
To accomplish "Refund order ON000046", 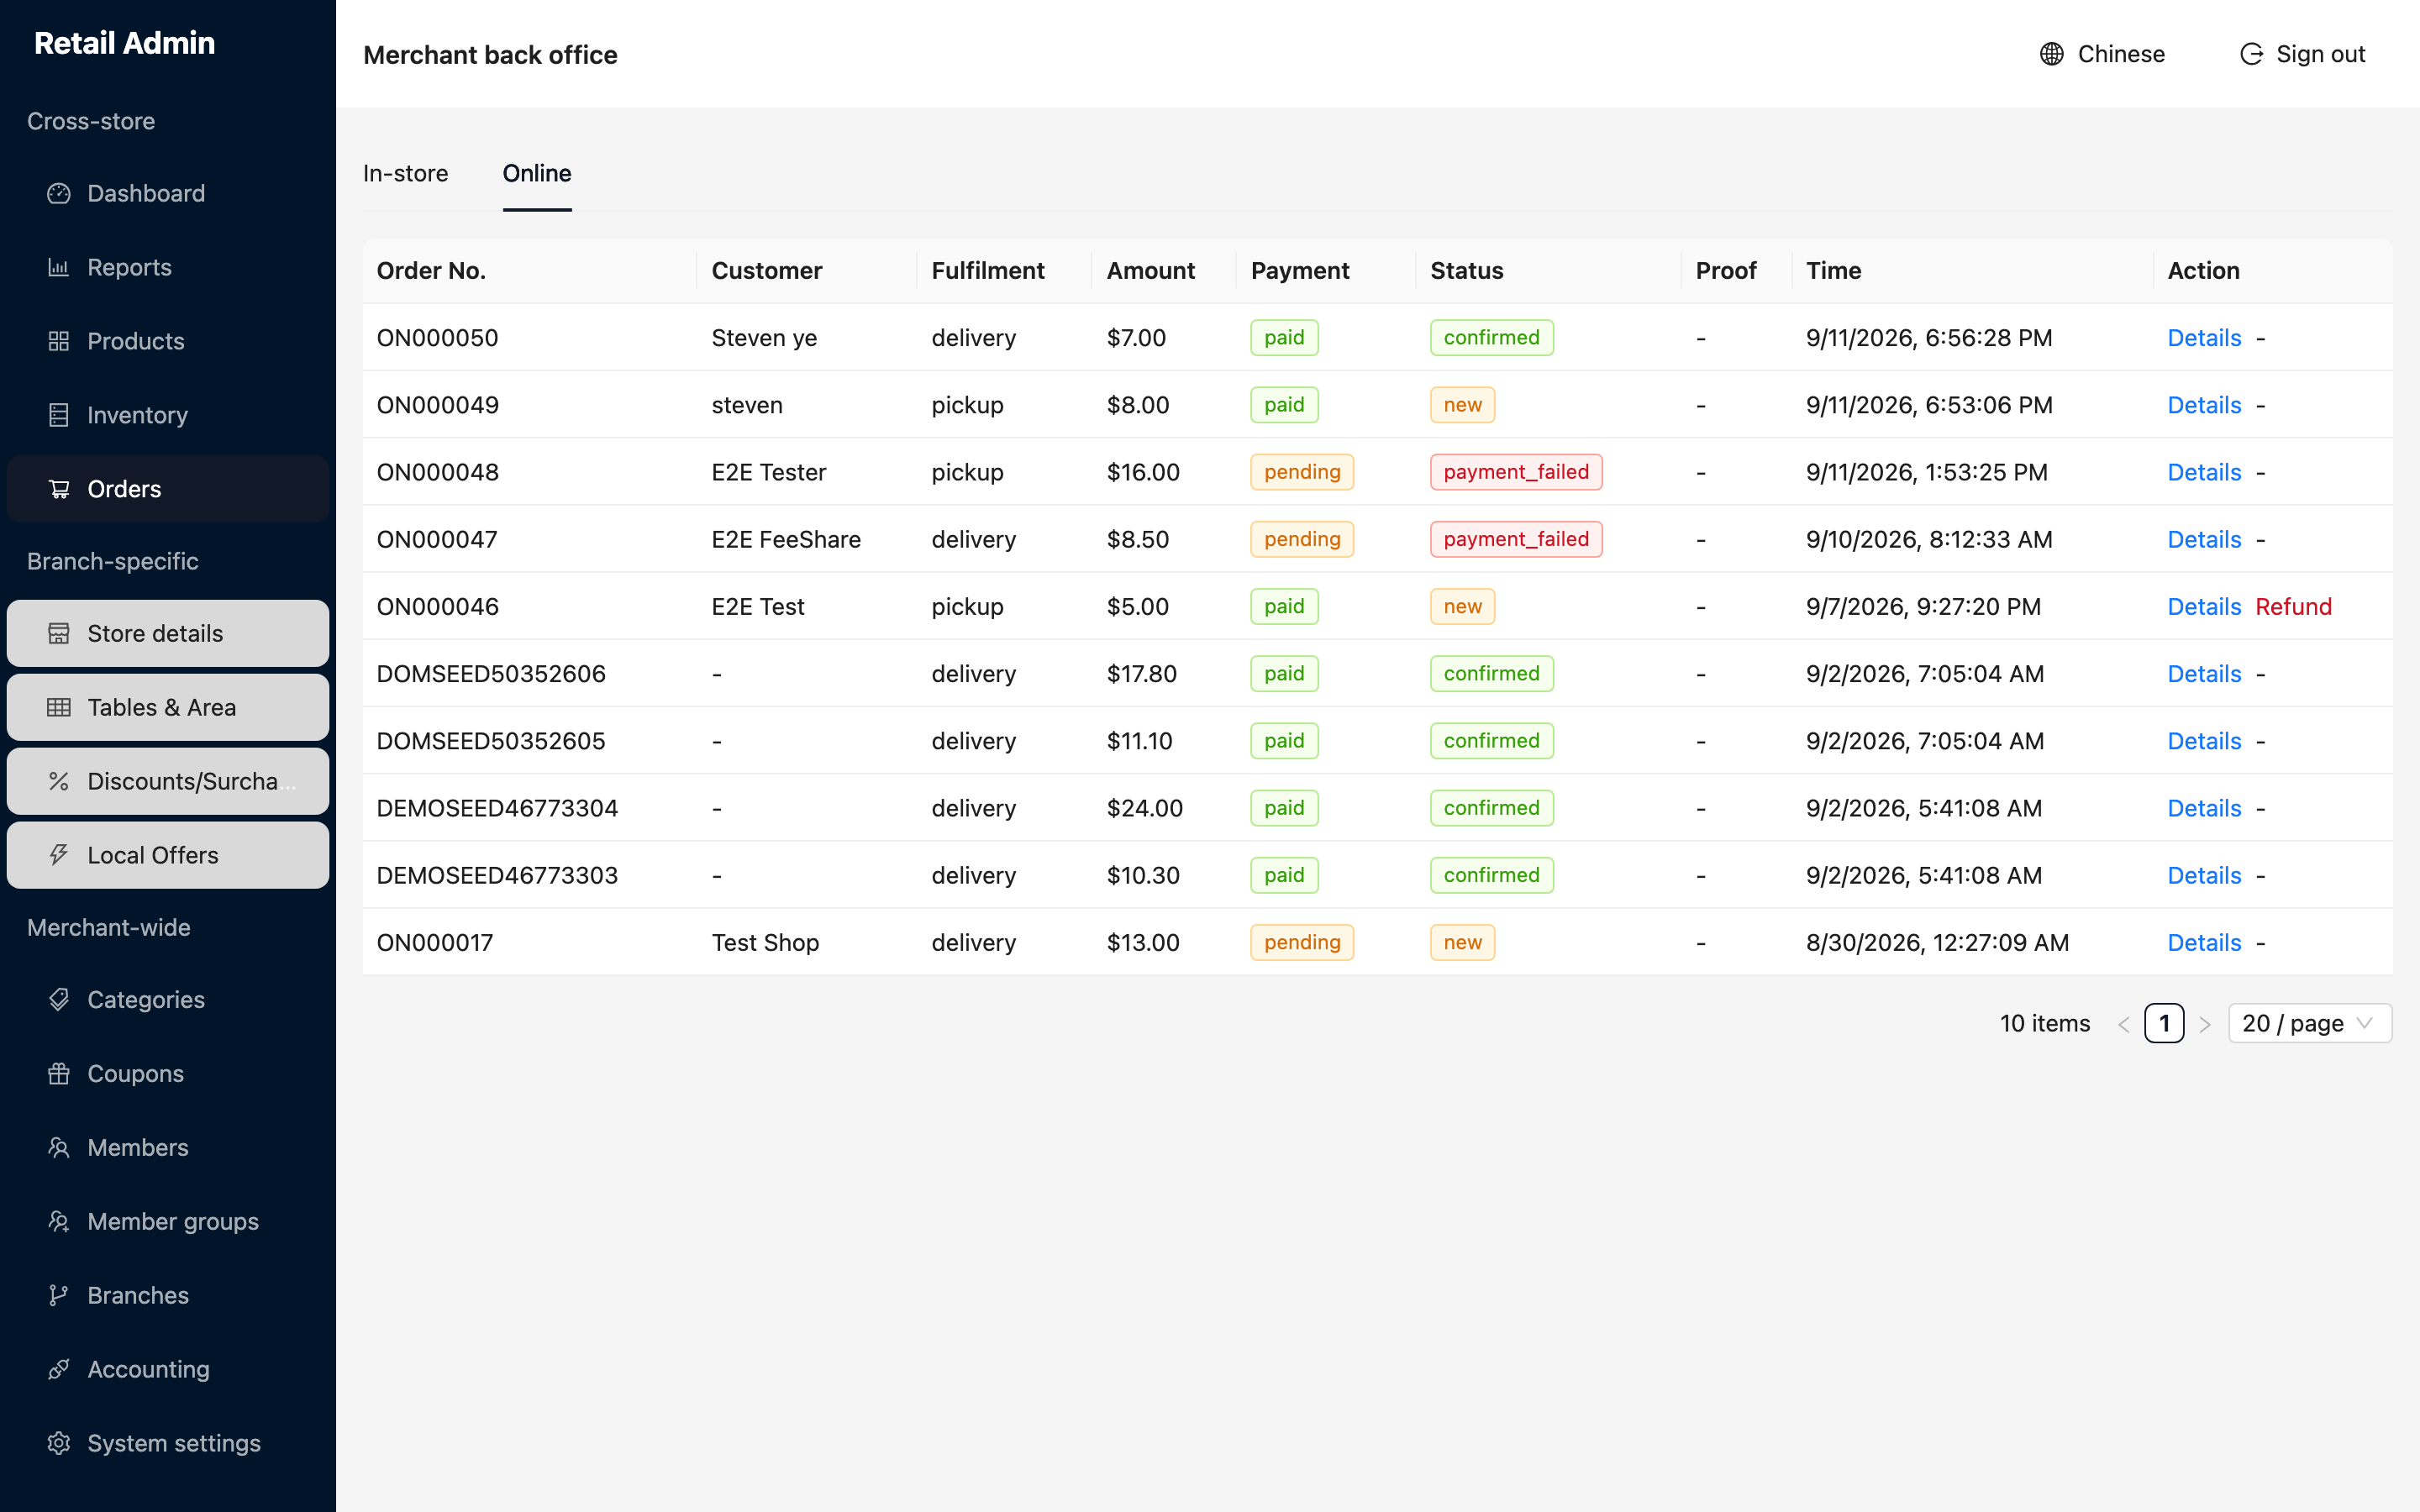I will point(2293,606).
